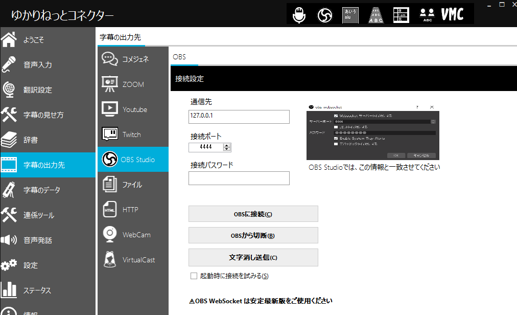The height and width of the screenshot is (315, 517).
Task: Click the 文字消し送信 button
Action: tap(253, 258)
